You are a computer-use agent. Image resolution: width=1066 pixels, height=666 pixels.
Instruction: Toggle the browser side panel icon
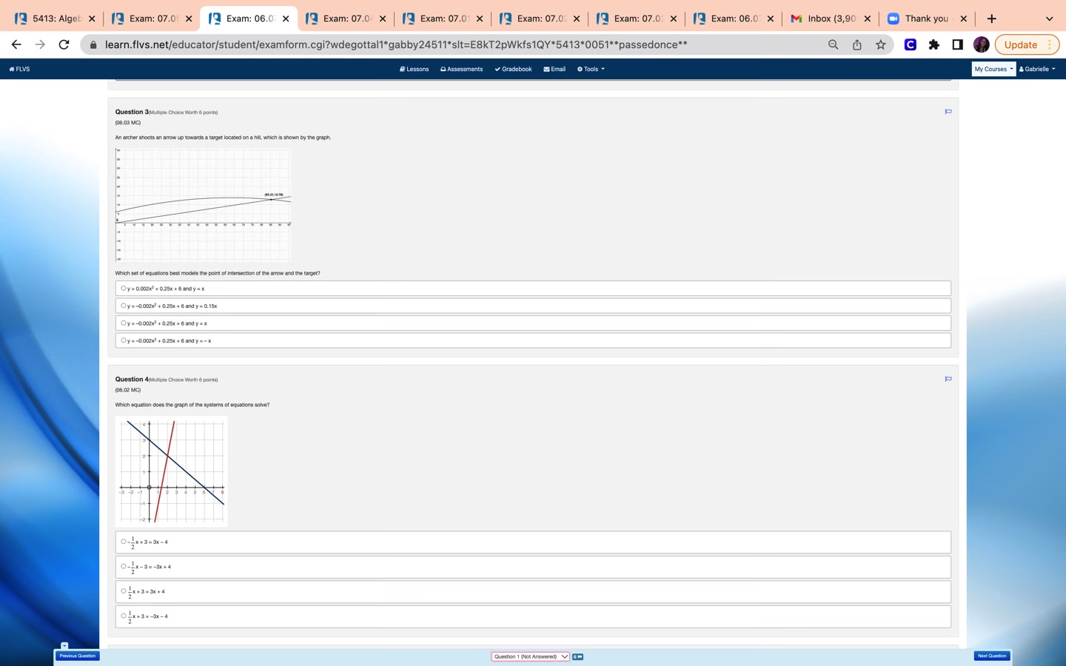click(x=957, y=44)
